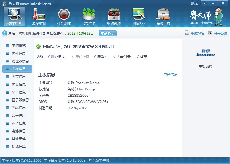Minimize the Ludashi window

pos(213,3)
